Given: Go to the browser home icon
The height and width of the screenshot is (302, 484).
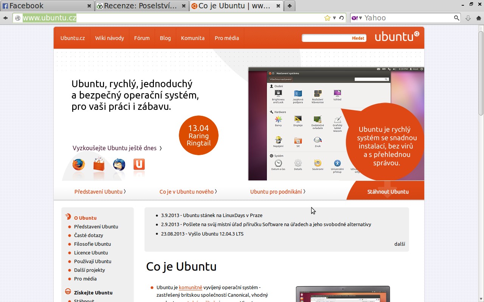Looking at the screenshot, I should (x=478, y=18).
